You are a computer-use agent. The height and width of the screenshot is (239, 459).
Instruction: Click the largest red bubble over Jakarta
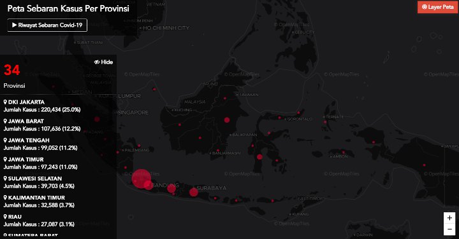coord(142,179)
